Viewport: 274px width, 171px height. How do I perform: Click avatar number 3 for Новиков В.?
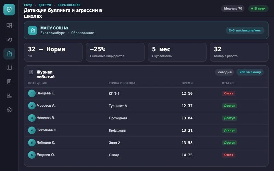click(x=32, y=118)
